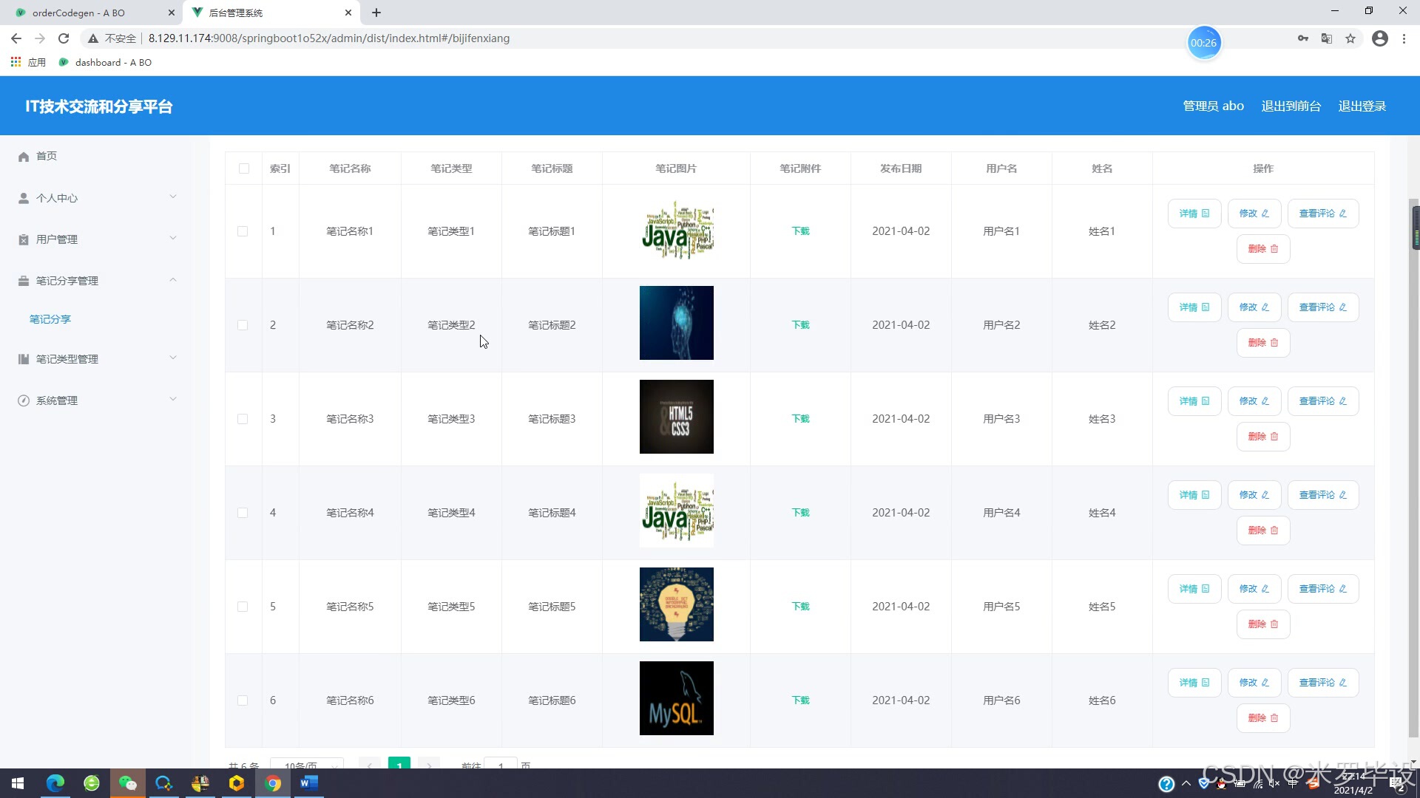Collapse the 笔记分享管理 menu chevron

click(x=173, y=279)
